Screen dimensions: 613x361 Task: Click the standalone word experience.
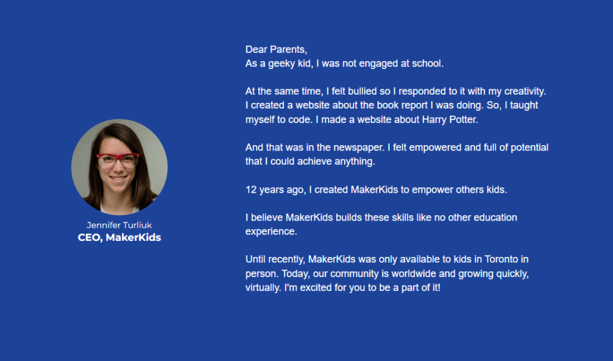click(271, 232)
